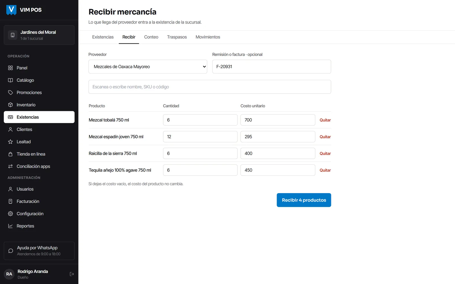Open the Traspasos tab
The height and width of the screenshot is (284, 455).
click(177, 37)
